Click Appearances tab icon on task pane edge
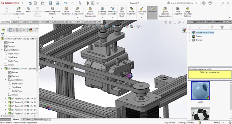 (x=185, y=30)
